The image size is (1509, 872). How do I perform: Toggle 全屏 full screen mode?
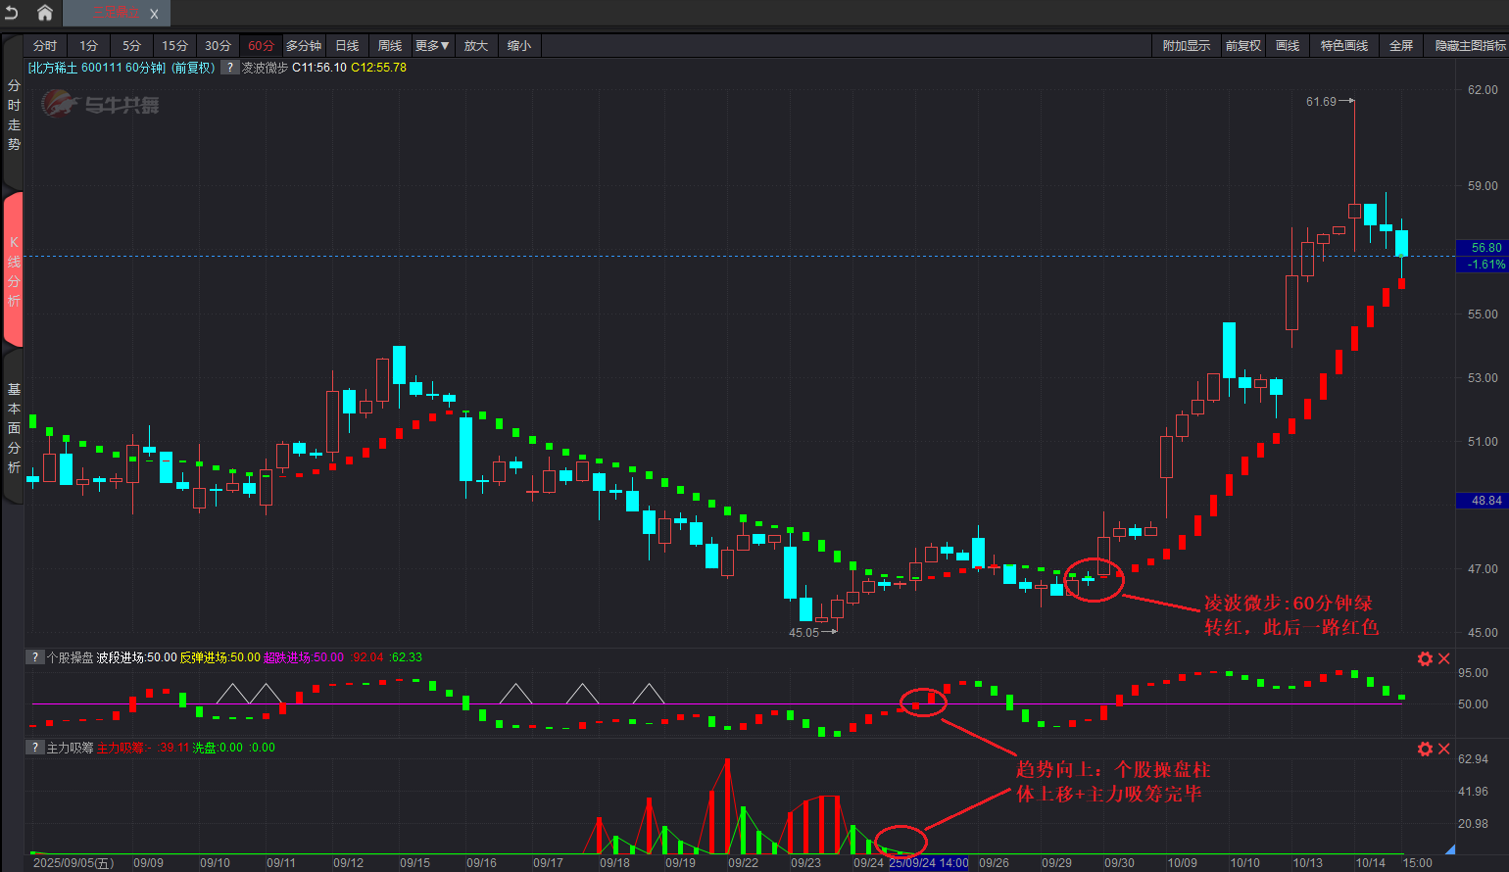[1401, 46]
